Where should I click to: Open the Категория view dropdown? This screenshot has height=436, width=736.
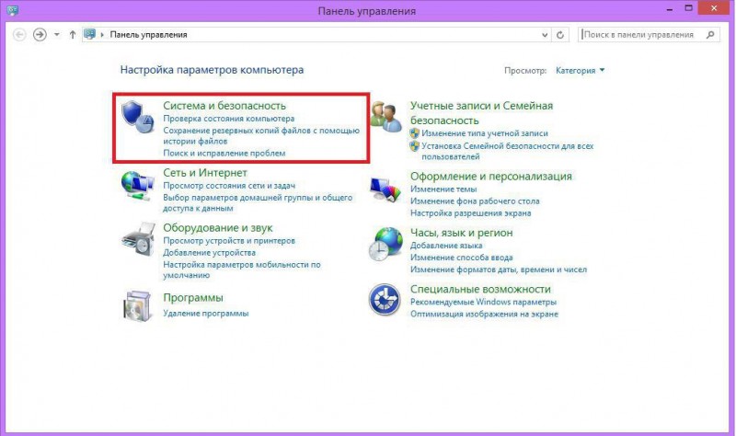tap(581, 71)
